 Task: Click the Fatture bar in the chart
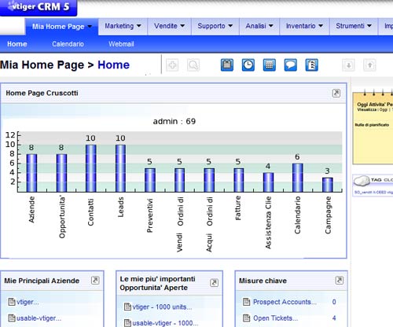[x=239, y=180]
